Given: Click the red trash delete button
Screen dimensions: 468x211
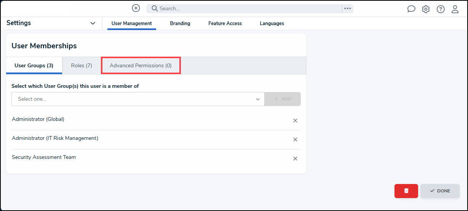Looking at the screenshot, I should (x=406, y=191).
